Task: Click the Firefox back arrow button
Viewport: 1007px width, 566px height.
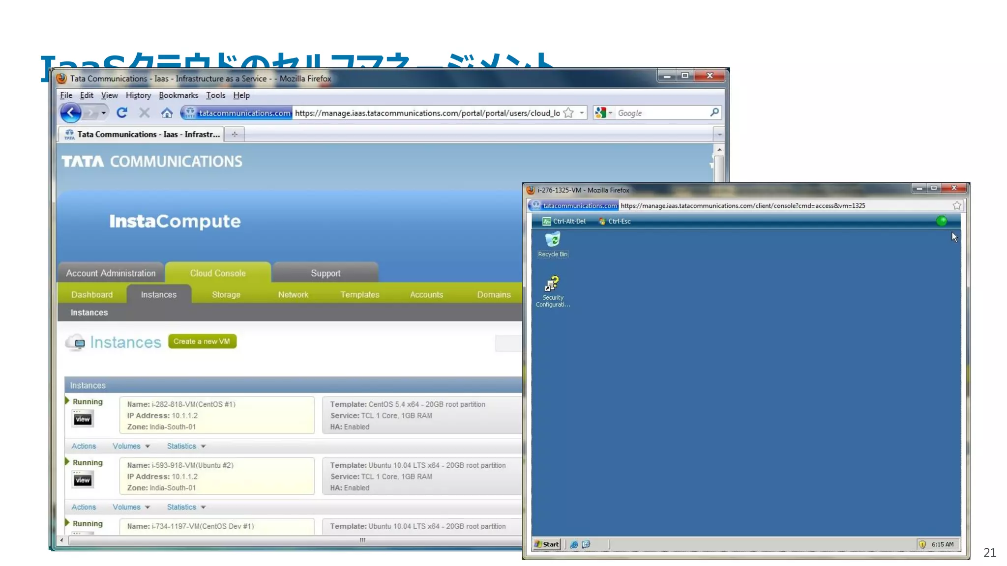Action: 71,113
